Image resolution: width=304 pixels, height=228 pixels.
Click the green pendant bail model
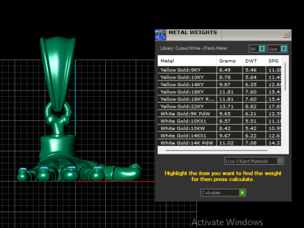58,74
